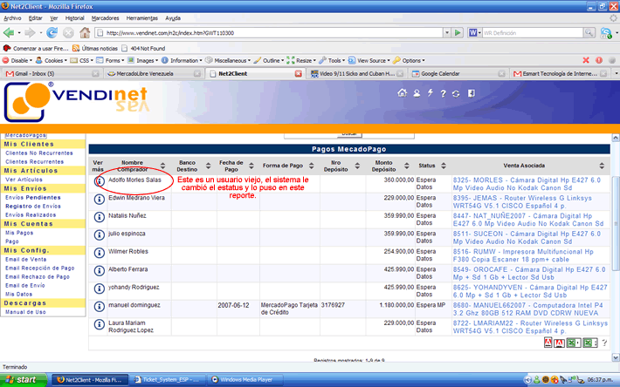
Task: Go back with Firefox back arrow
Action: click(9, 33)
